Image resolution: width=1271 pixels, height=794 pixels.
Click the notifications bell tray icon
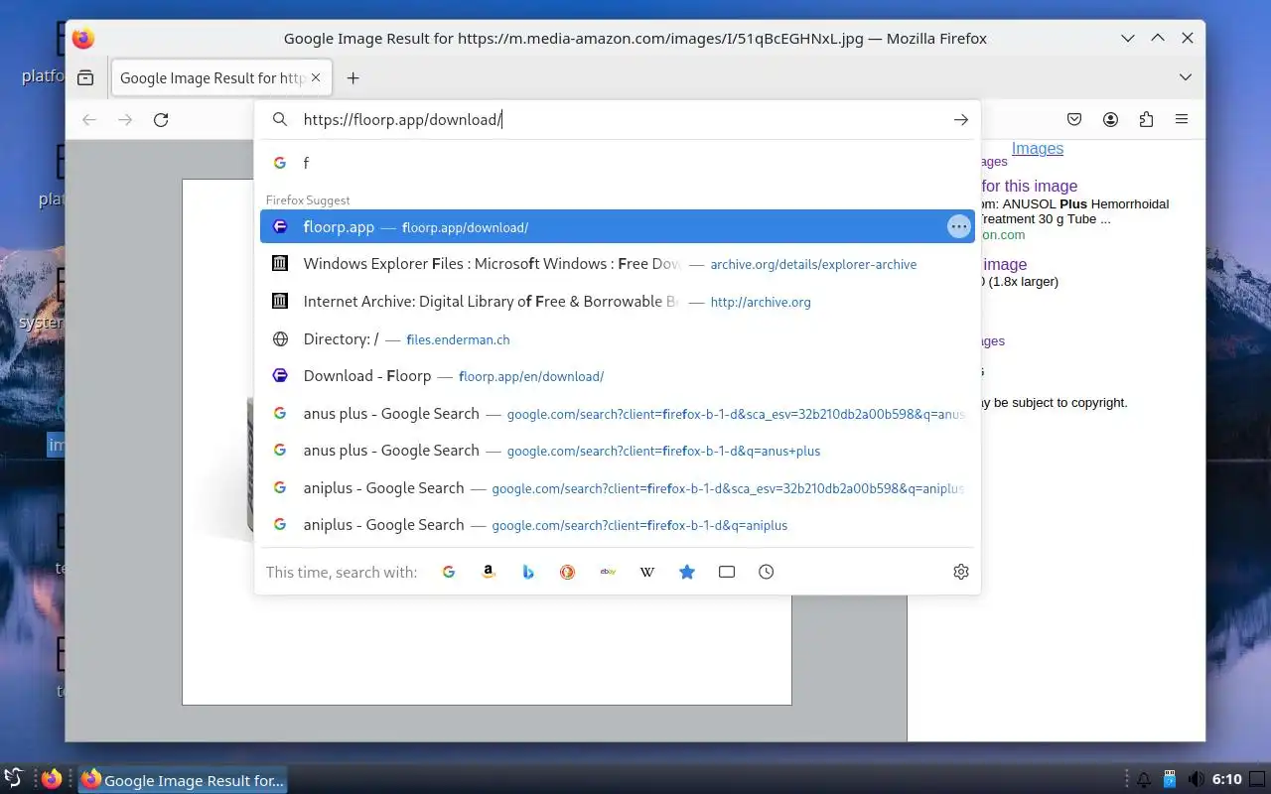click(1143, 780)
